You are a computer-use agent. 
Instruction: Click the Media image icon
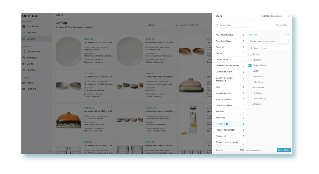point(24,83)
